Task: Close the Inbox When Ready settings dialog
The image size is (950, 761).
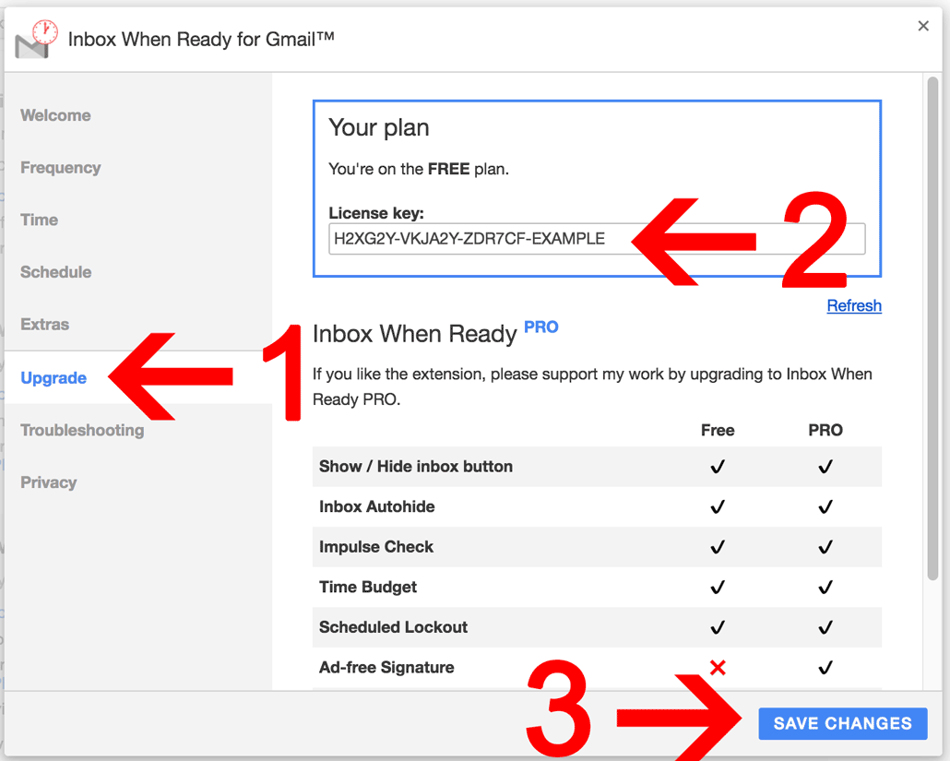Action: coord(922,26)
